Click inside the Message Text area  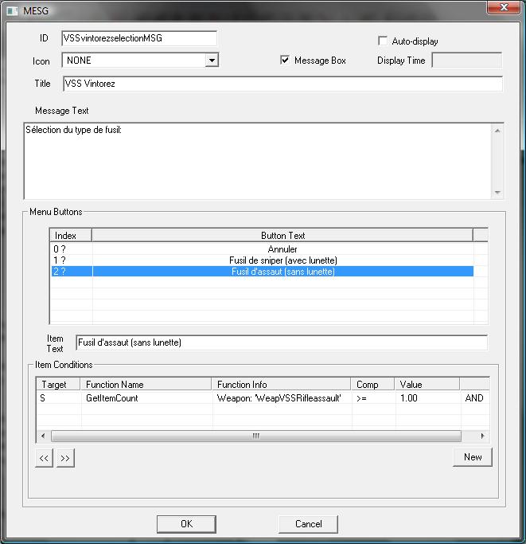(x=257, y=161)
